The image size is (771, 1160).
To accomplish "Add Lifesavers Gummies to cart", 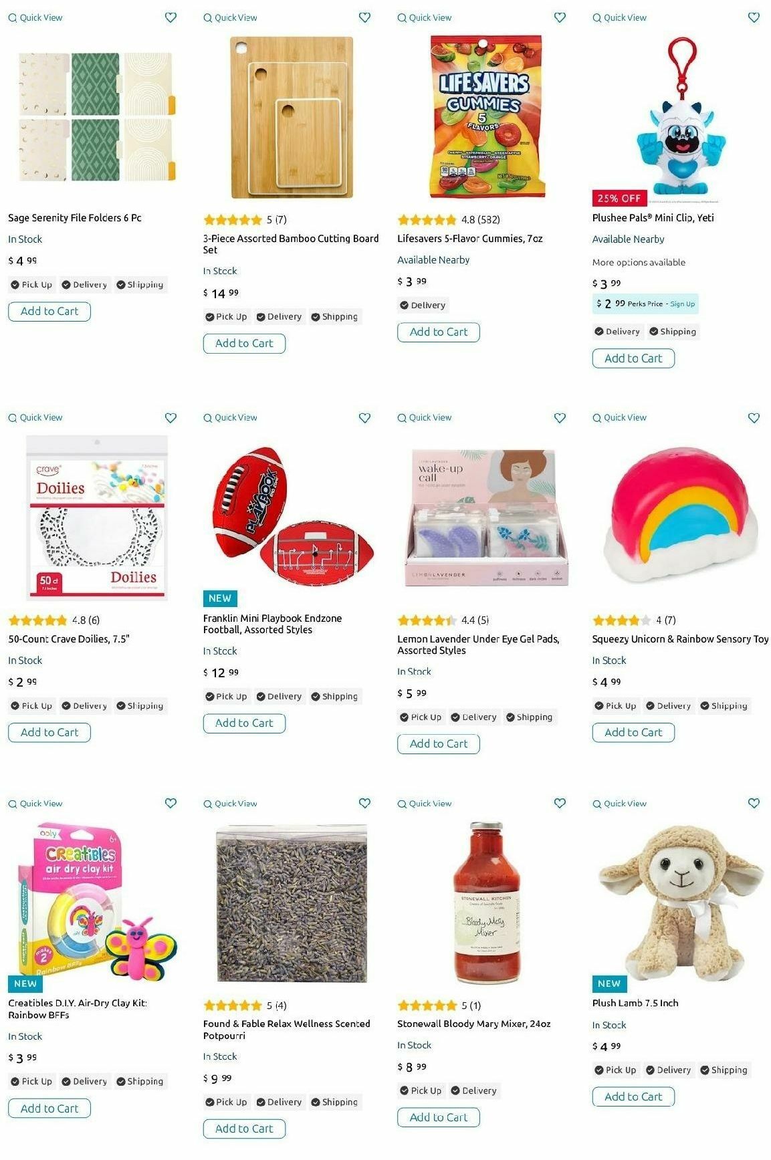I will tap(439, 332).
